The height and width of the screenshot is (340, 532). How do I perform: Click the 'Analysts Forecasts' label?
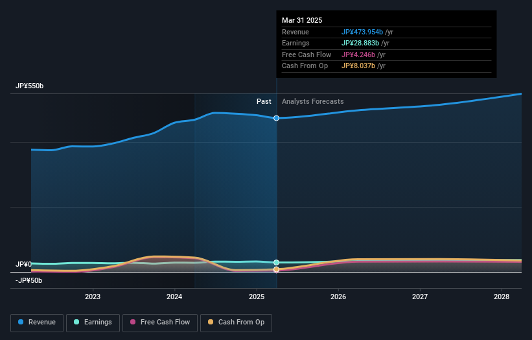click(x=313, y=101)
